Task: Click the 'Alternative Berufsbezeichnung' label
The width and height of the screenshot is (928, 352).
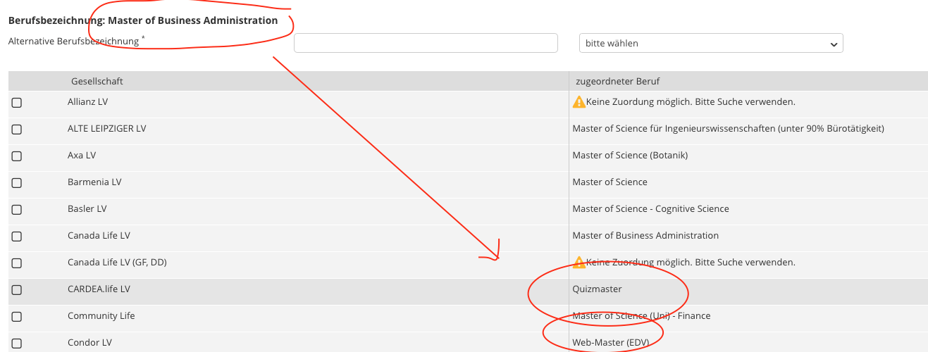Action: (x=74, y=42)
